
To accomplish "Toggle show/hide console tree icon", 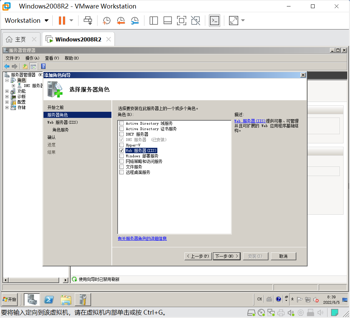I will 33,66.
